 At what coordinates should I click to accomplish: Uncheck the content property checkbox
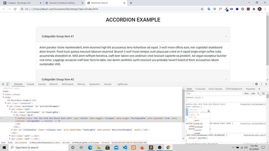(x=187, y=109)
